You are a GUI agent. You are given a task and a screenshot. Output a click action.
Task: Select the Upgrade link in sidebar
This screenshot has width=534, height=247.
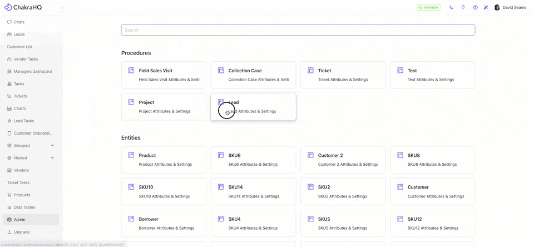pyautogui.click(x=21, y=232)
